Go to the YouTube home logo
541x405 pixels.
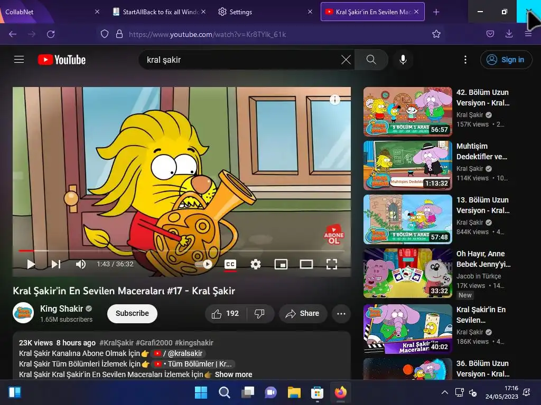click(62, 60)
